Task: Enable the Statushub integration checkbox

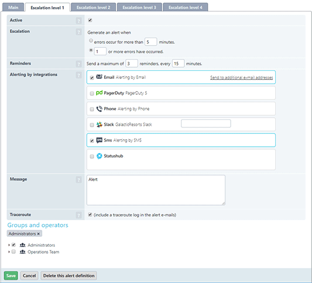Action: click(x=92, y=156)
